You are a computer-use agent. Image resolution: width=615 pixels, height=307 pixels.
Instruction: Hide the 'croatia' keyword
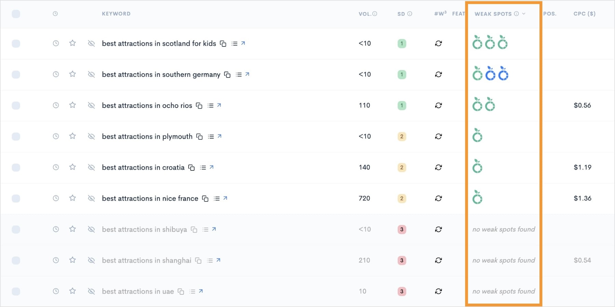(91, 167)
